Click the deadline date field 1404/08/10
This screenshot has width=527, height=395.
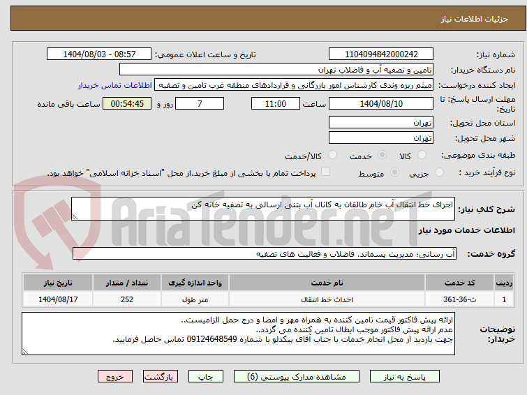pyautogui.click(x=381, y=103)
